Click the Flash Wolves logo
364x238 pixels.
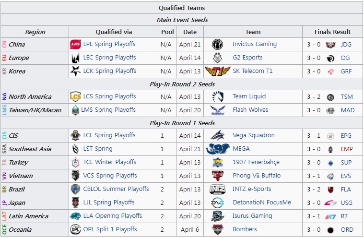(217, 110)
